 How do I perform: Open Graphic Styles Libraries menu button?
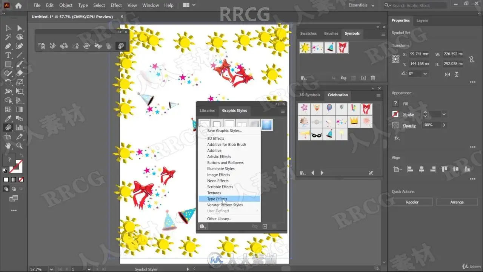coord(203,226)
